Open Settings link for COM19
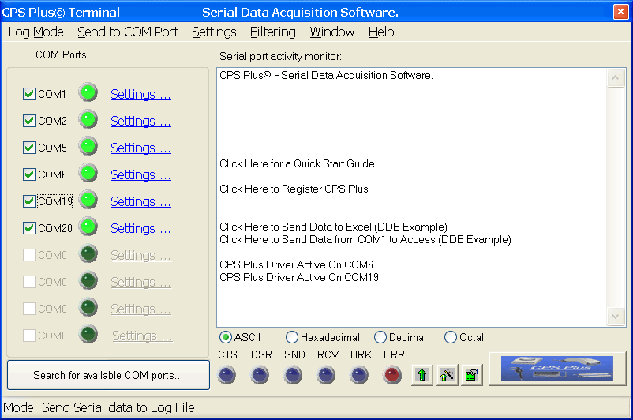Image resolution: width=633 pixels, height=420 pixels. (x=140, y=201)
